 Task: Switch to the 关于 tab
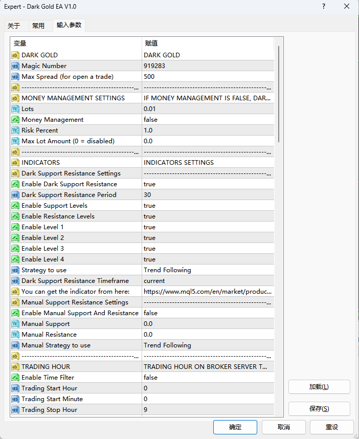click(14, 26)
